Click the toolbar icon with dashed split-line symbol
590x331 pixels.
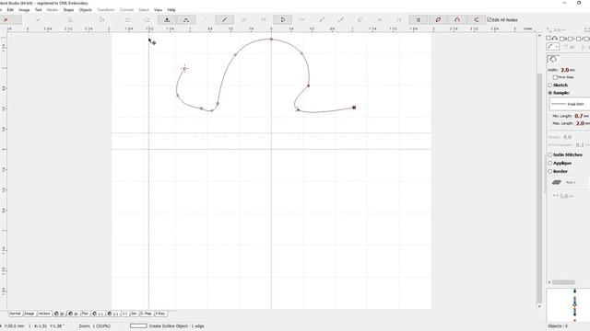186,20
